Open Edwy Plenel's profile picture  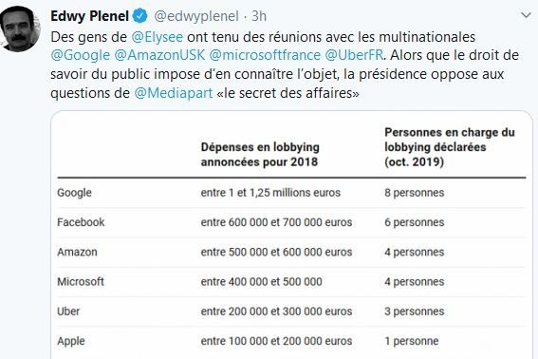pyautogui.click(x=20, y=29)
